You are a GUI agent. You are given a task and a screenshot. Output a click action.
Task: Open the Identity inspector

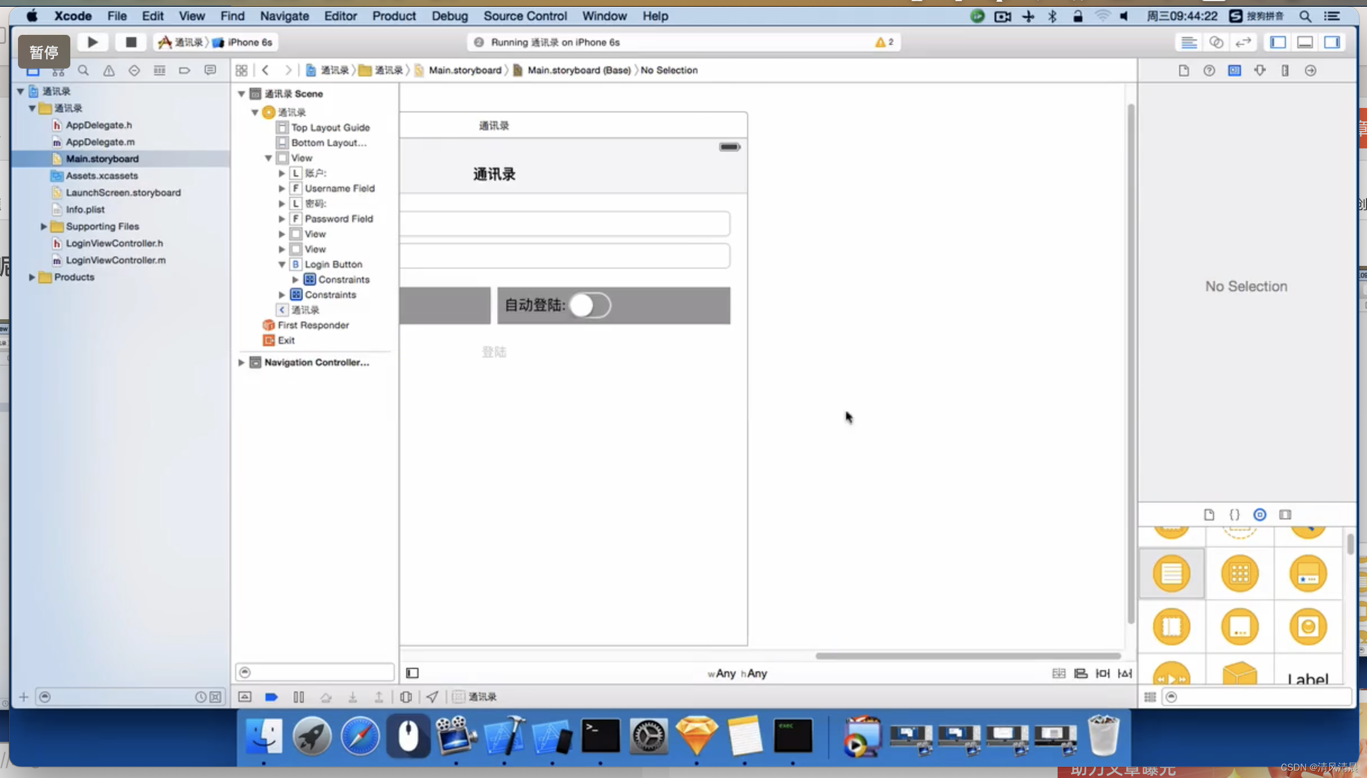(1234, 71)
